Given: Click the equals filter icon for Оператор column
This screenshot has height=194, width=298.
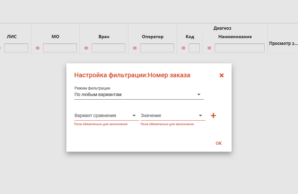Looking at the screenshot, I should tap(135, 48).
